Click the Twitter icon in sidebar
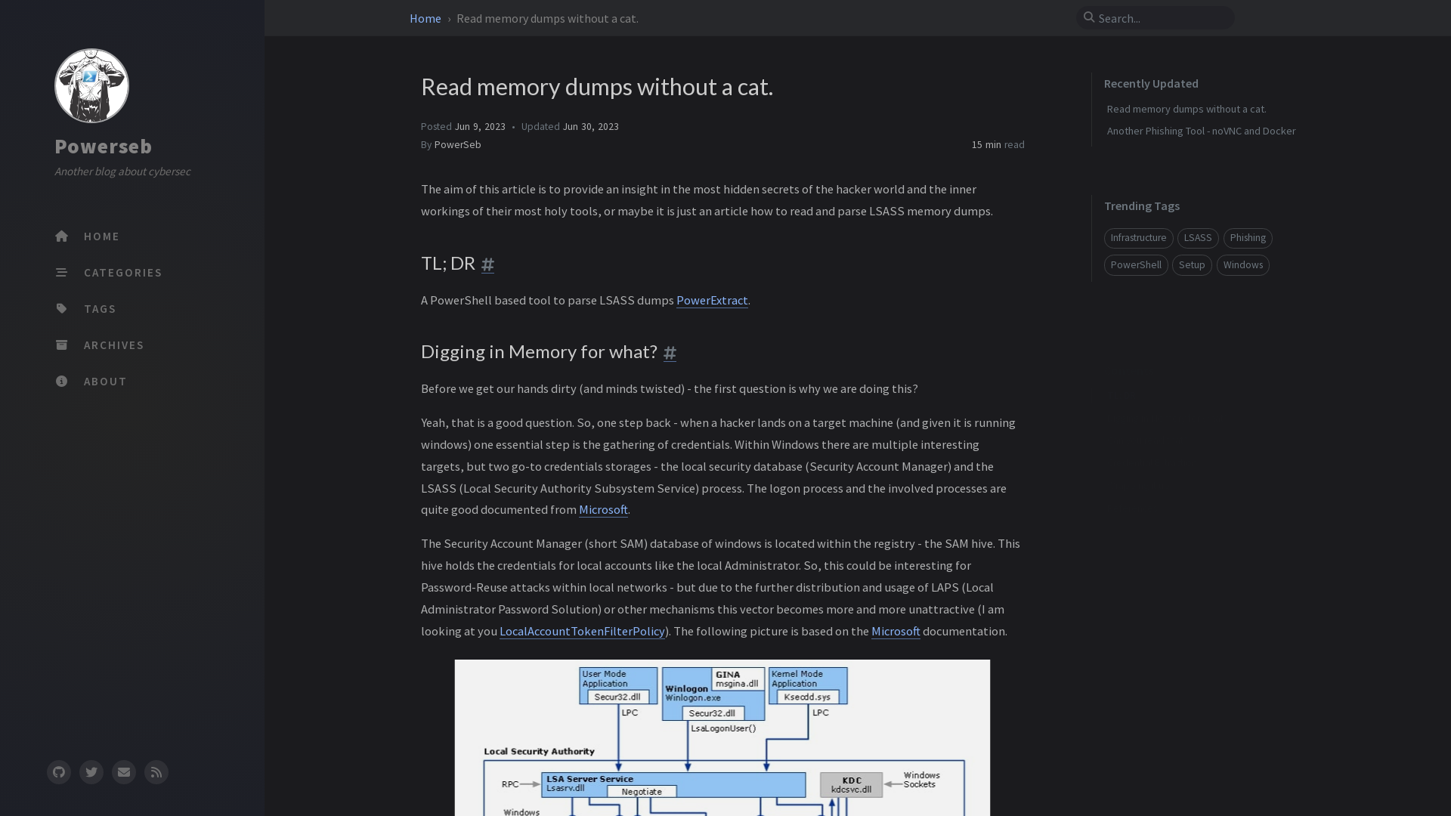The height and width of the screenshot is (816, 1451). [x=91, y=772]
